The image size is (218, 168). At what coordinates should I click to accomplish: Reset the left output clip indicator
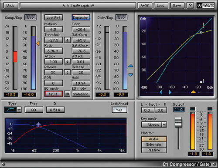(x=193, y=109)
